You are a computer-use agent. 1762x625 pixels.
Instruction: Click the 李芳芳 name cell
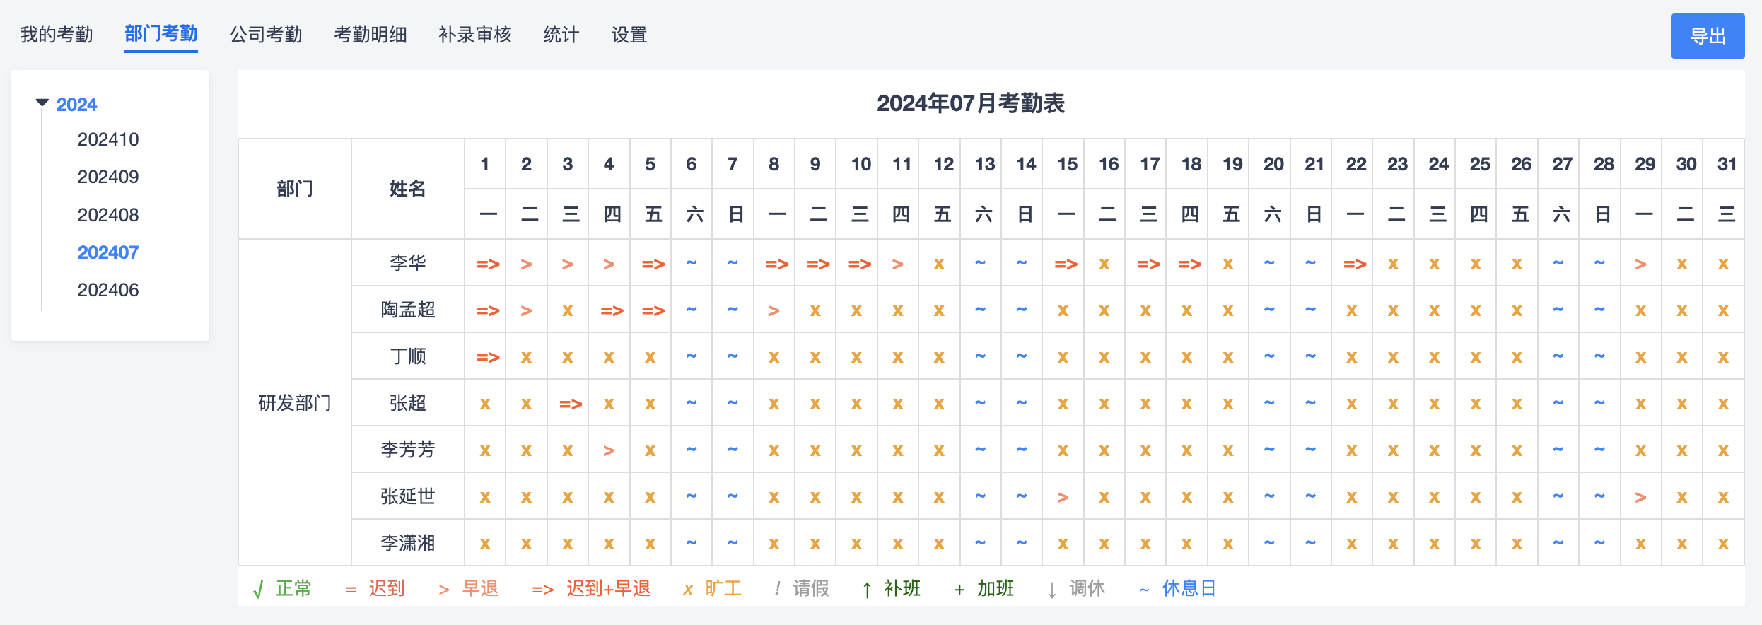408,450
